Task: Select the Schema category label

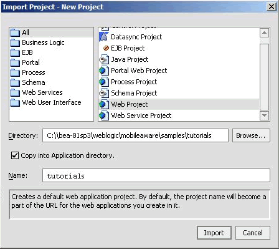Action: pyautogui.click(x=34, y=82)
